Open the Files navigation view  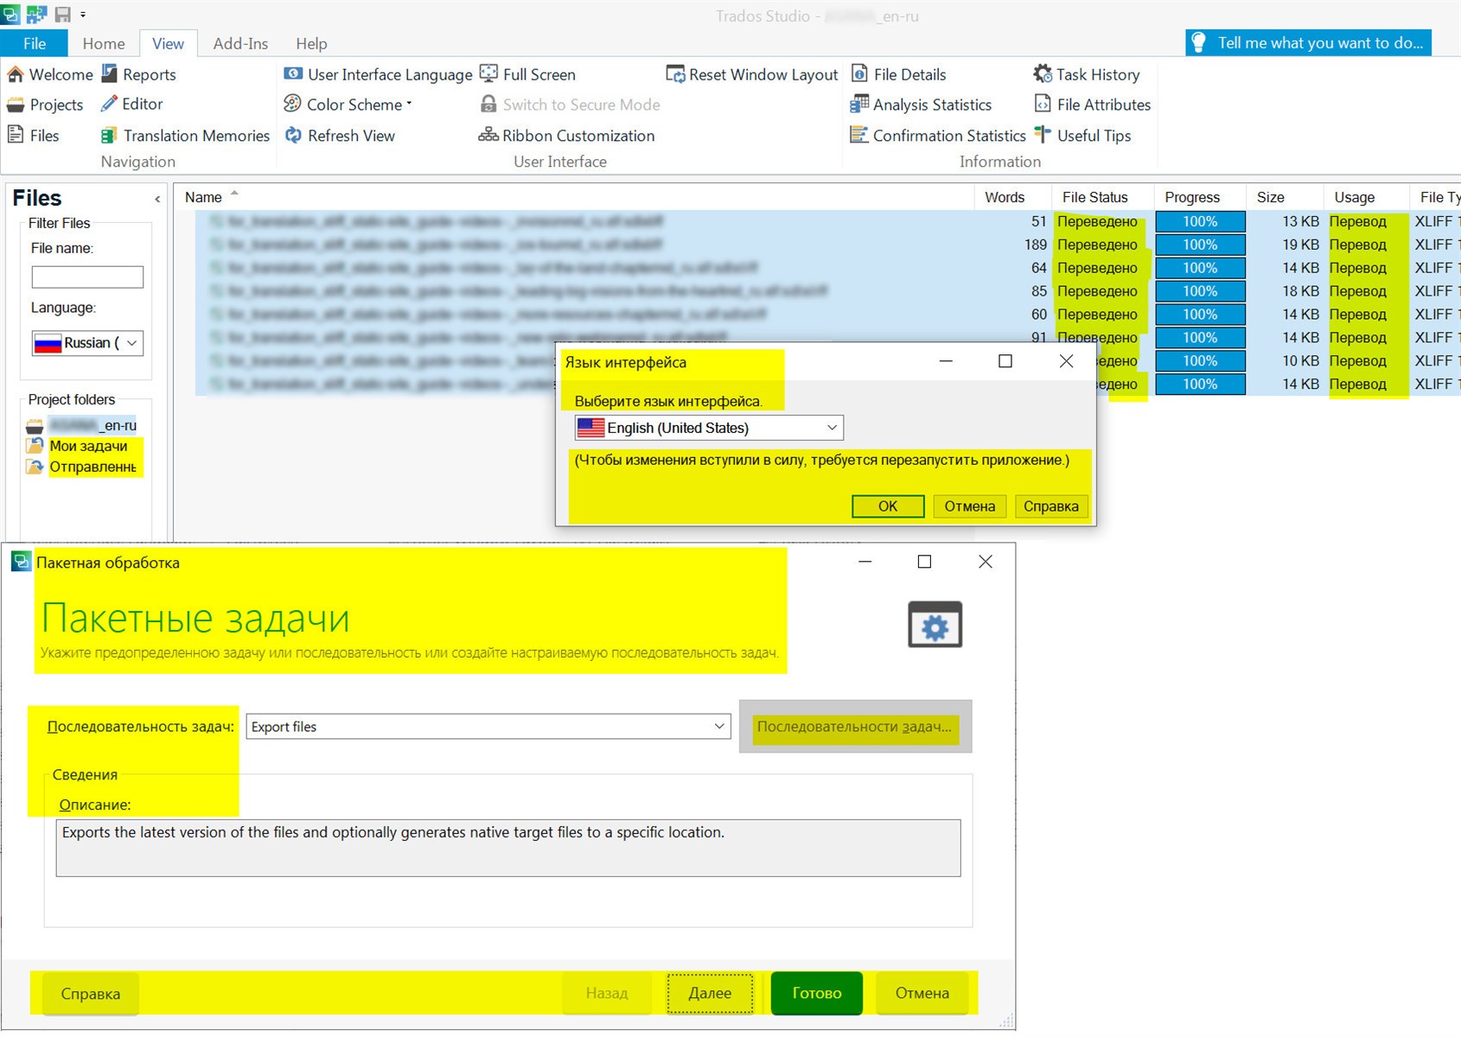click(33, 136)
